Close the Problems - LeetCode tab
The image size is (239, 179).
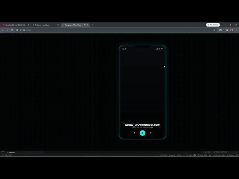(58, 25)
